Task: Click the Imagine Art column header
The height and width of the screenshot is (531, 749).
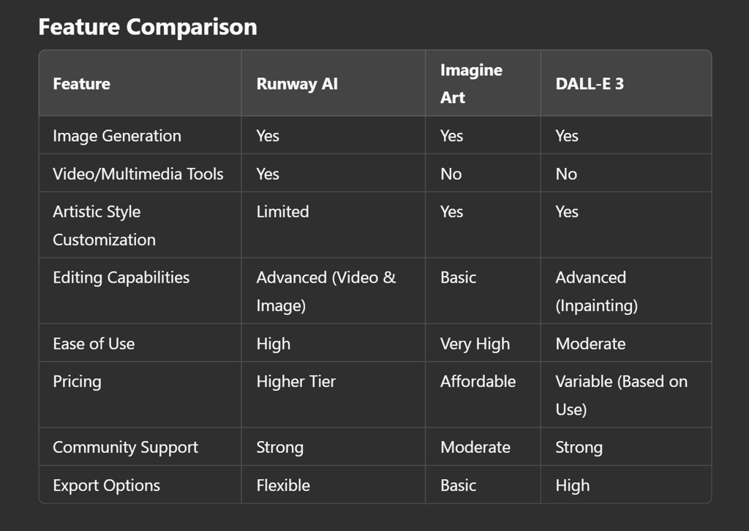Action: tap(471, 83)
